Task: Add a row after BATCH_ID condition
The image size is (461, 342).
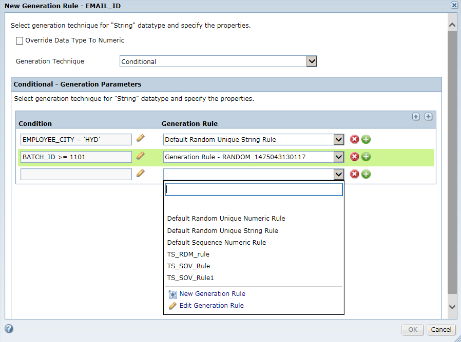Action: tap(366, 157)
